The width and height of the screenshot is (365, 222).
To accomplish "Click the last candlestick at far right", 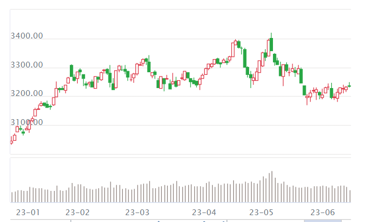I will (349, 85).
